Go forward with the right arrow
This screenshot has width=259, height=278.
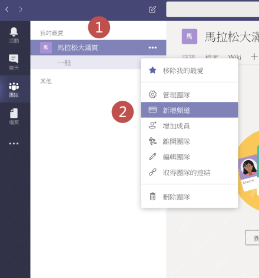[x=21, y=9]
